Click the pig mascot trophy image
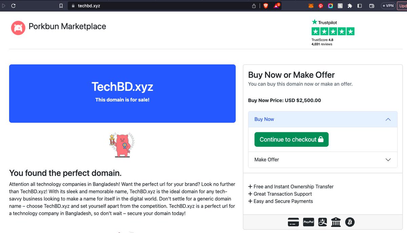407x233 pixels. point(122,145)
